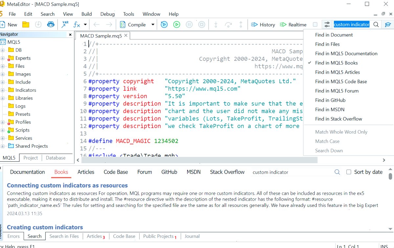Click the graduation cap icon
This screenshot has width=394, height=248.
coord(388,25)
